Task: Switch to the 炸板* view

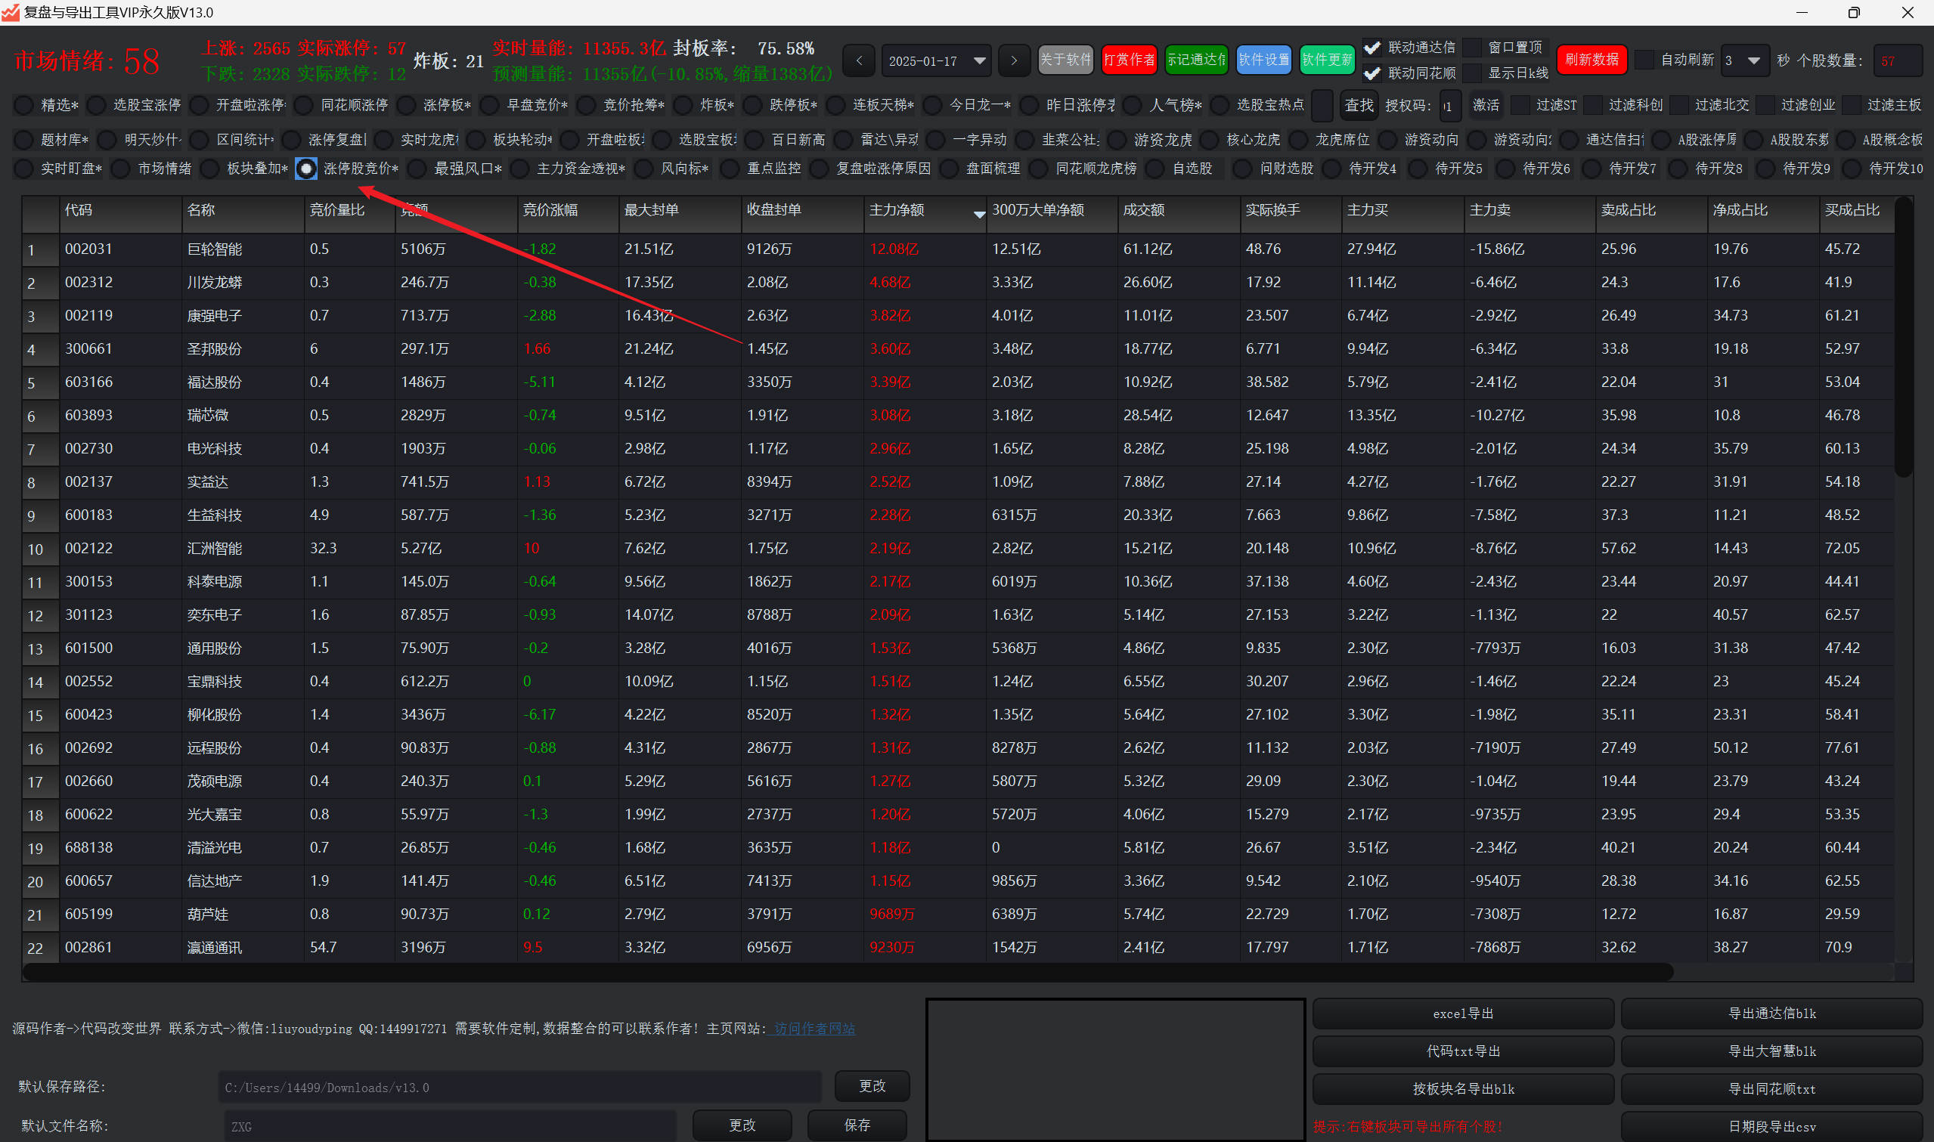Action: pyautogui.click(x=683, y=104)
